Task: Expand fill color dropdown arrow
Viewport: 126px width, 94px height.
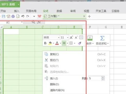Action: click(x=53, y=43)
